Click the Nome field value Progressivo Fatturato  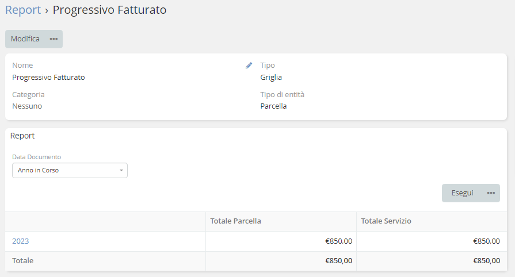[48, 78]
